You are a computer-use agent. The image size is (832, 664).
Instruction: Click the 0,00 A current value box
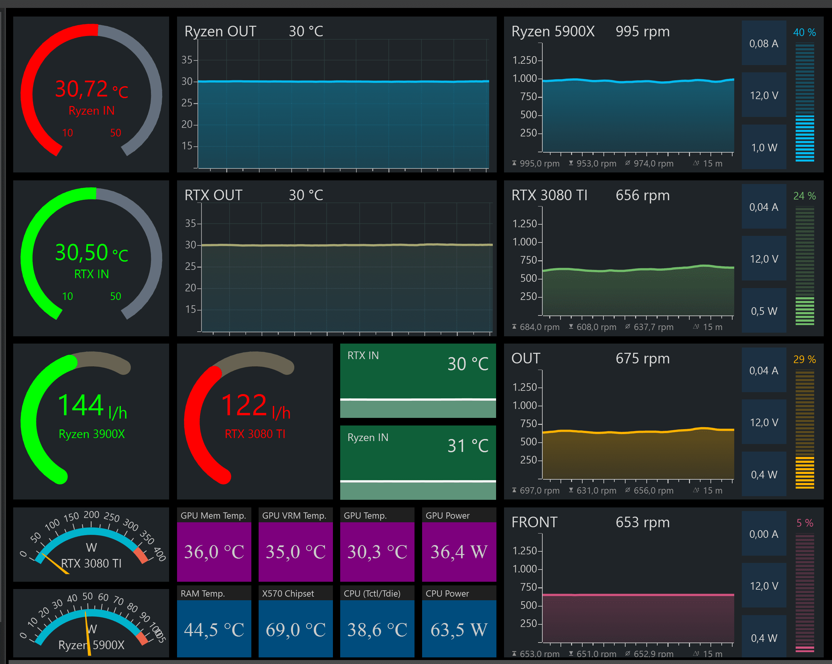764,534
